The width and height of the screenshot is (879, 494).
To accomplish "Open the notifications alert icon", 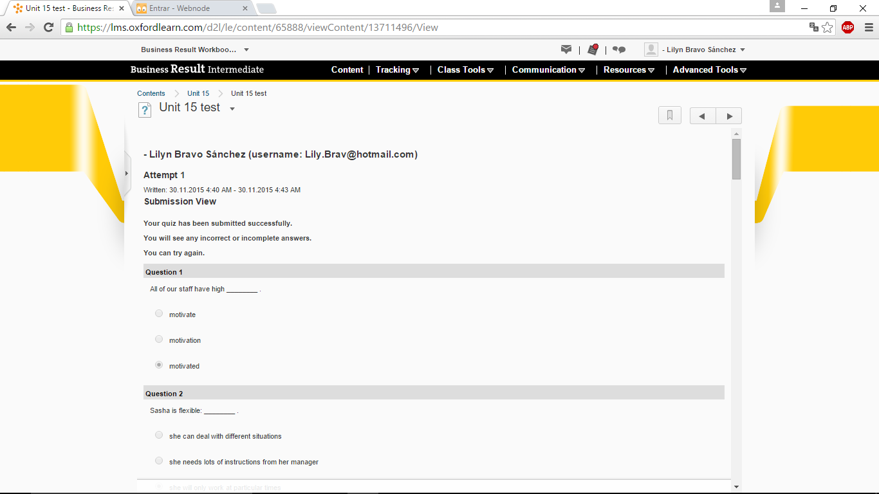I will (x=593, y=50).
